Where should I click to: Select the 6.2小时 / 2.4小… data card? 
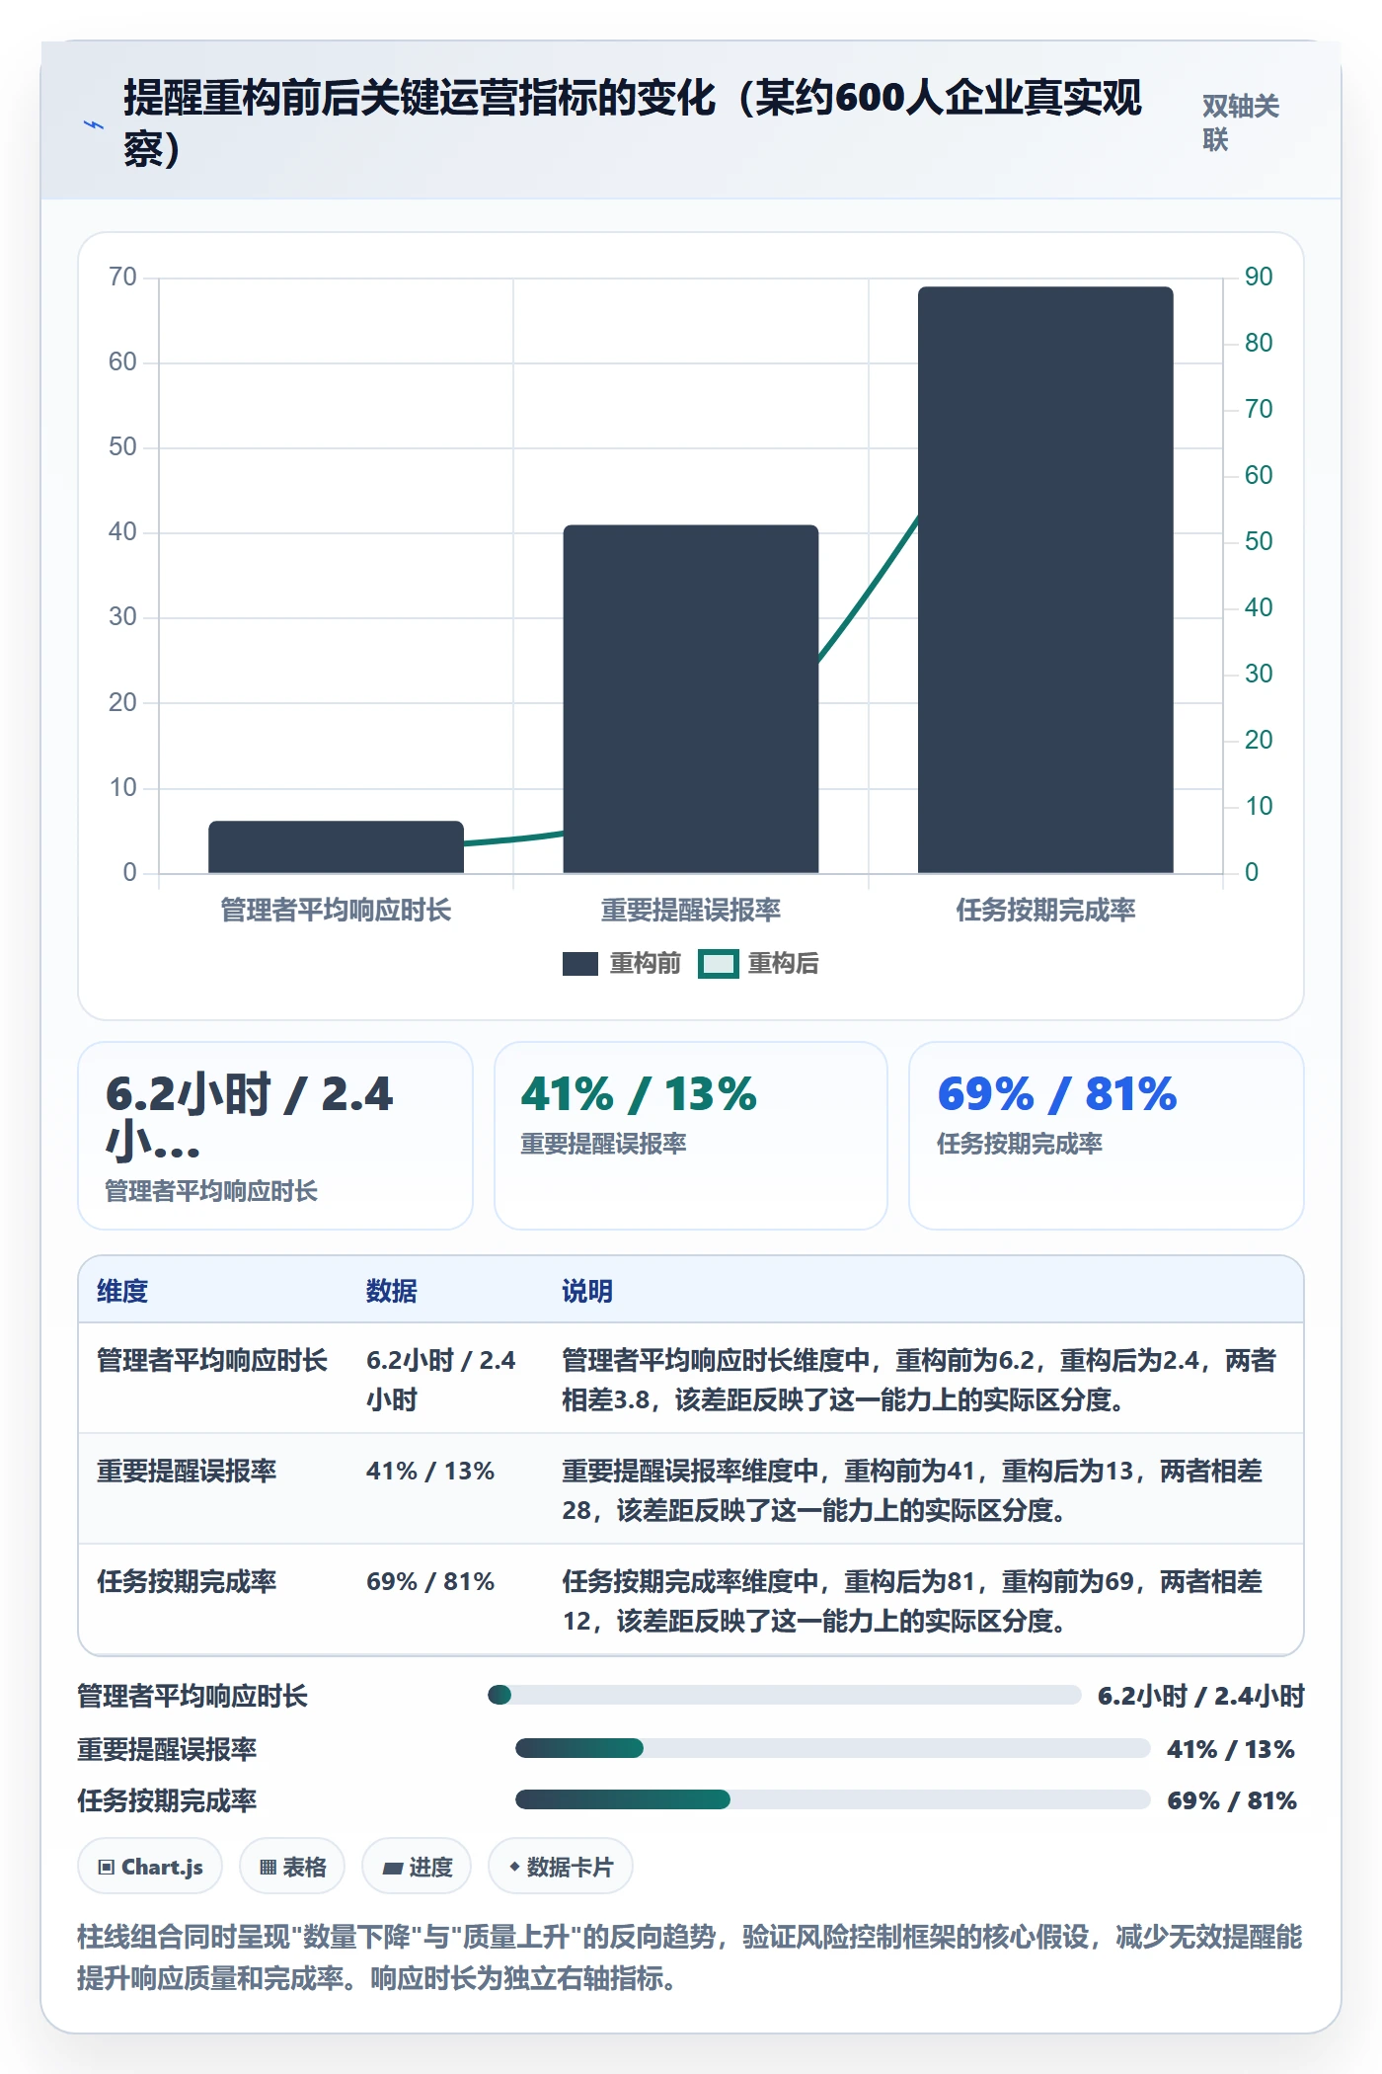pyautogui.click(x=275, y=1136)
